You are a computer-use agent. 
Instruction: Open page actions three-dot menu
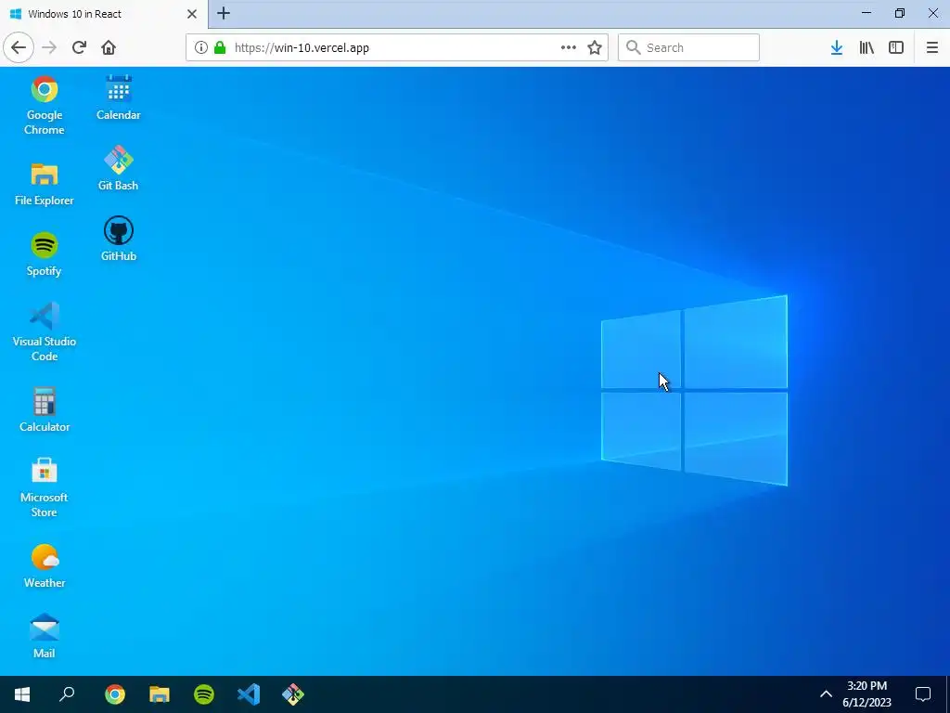pos(569,47)
